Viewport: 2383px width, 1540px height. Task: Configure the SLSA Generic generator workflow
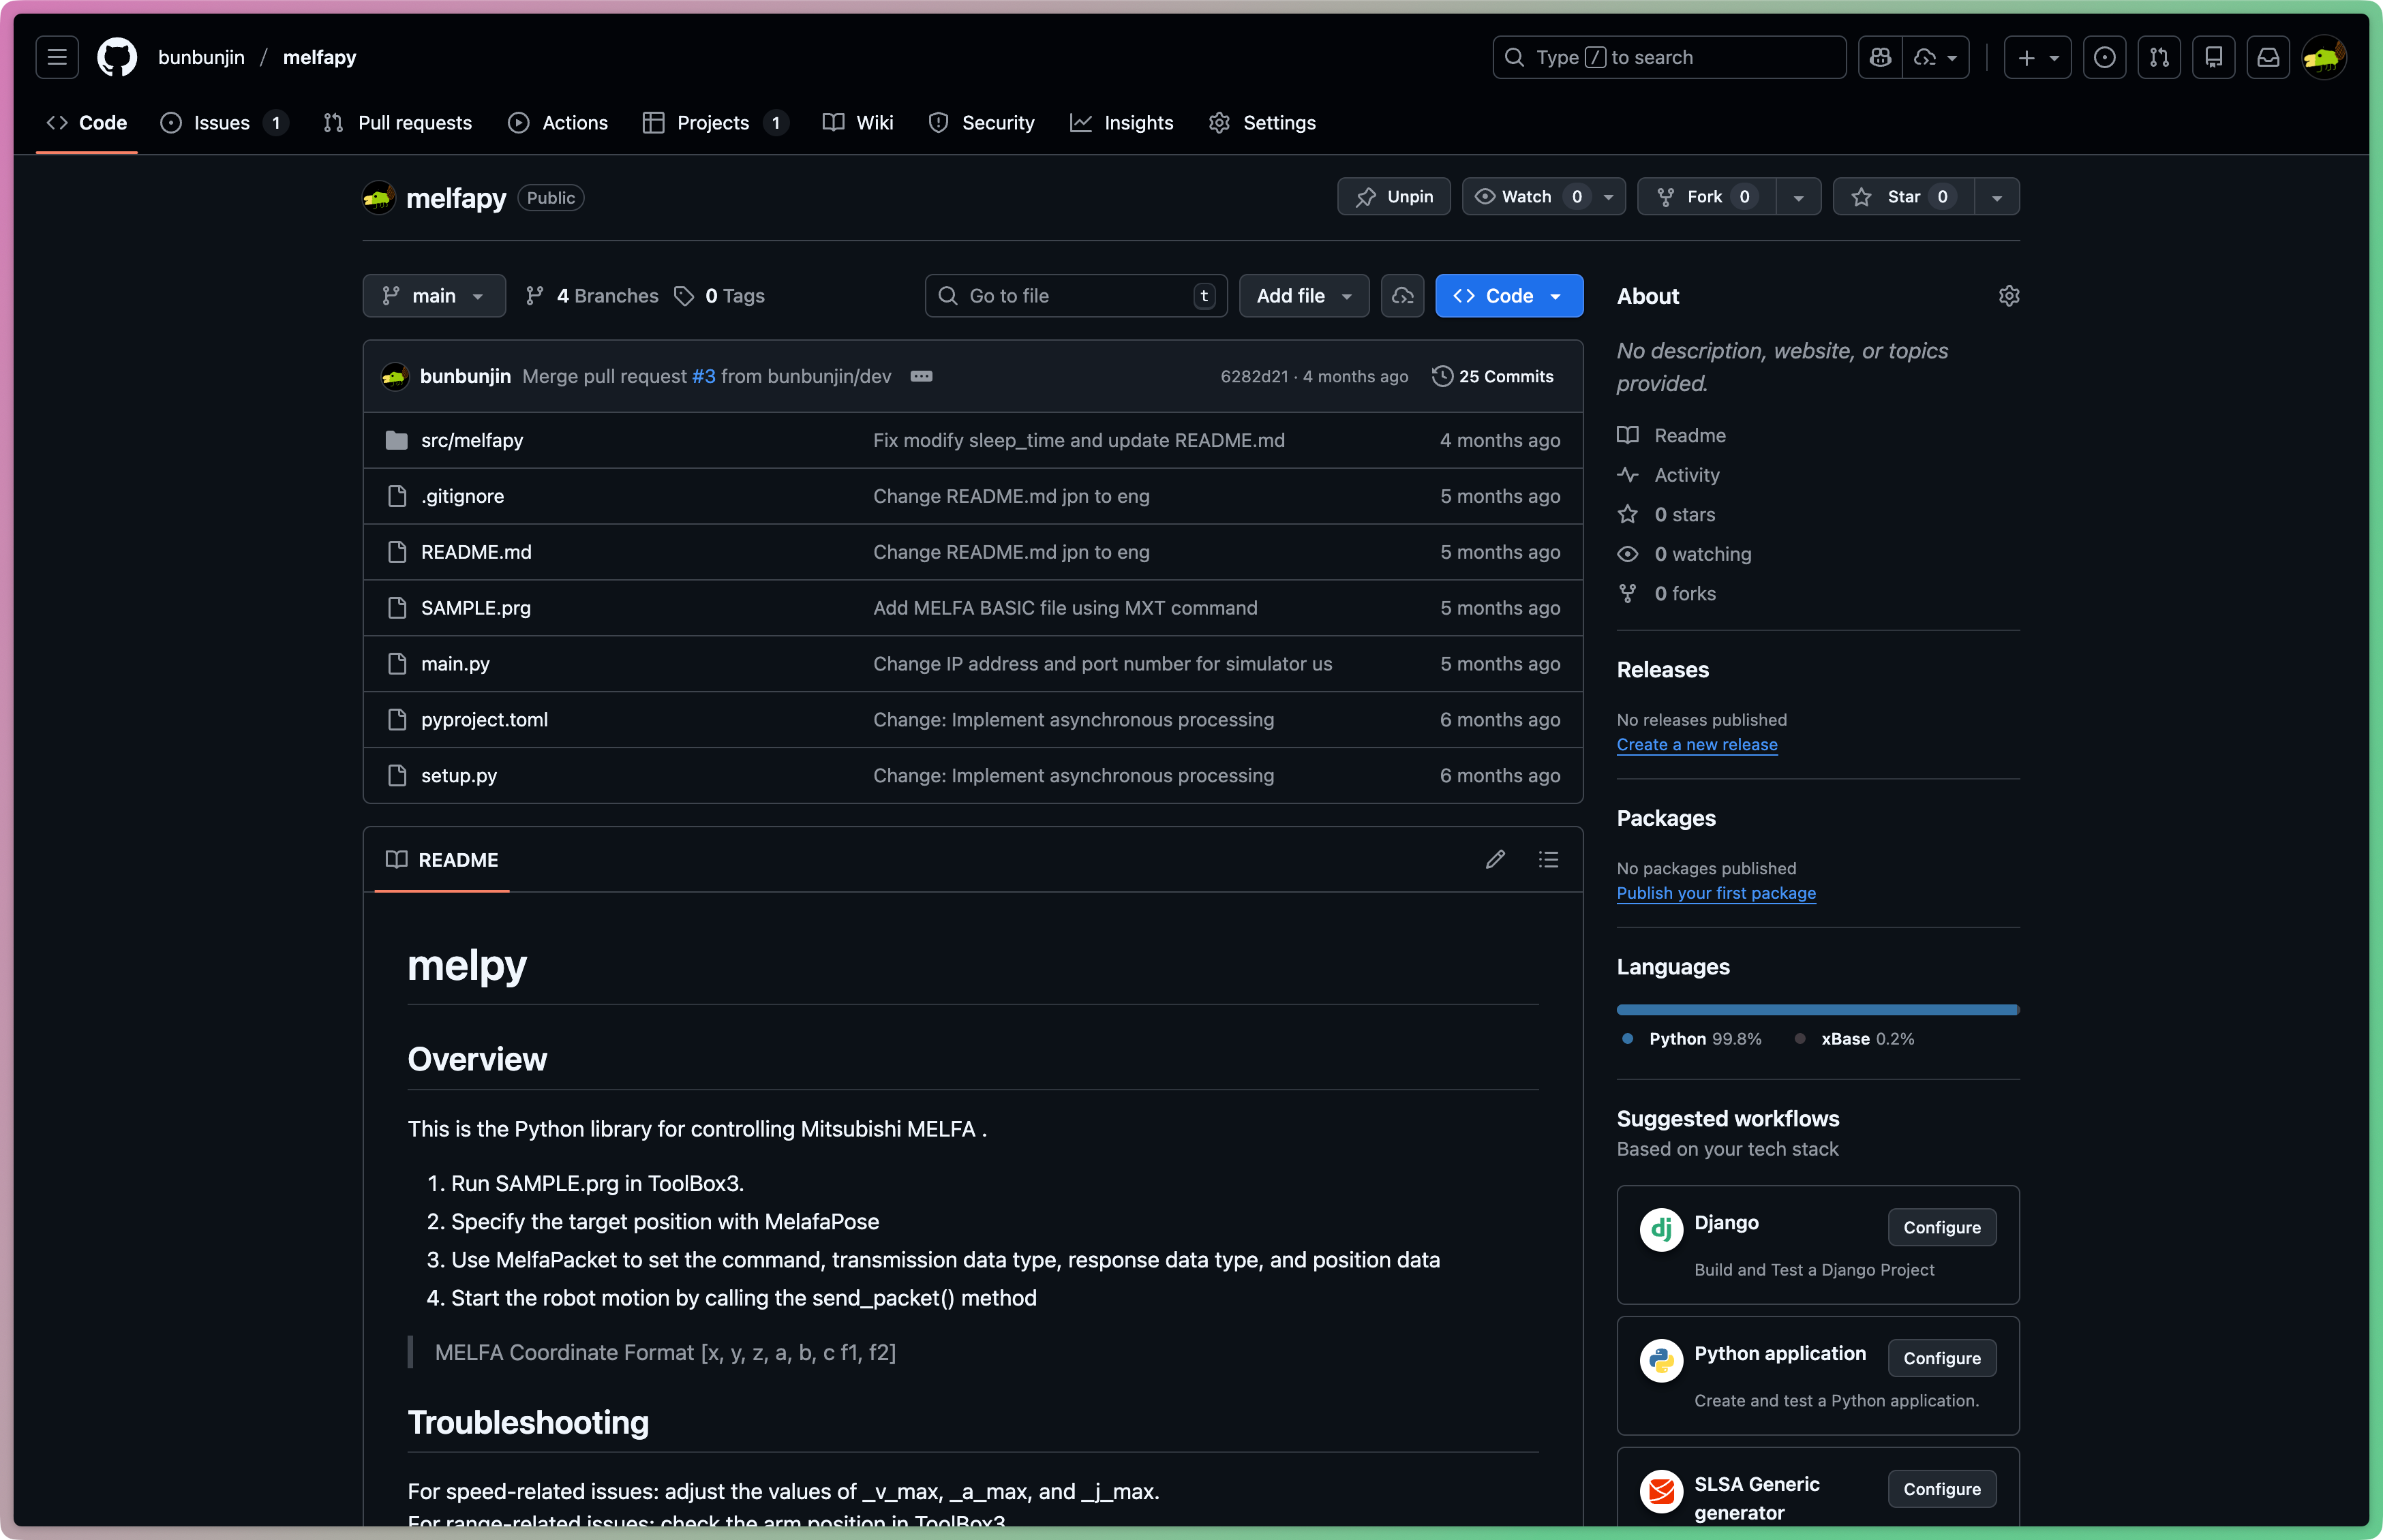[1941, 1489]
